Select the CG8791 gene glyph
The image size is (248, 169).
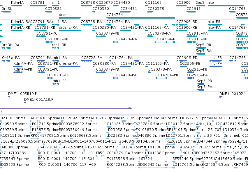coord(38,6)
